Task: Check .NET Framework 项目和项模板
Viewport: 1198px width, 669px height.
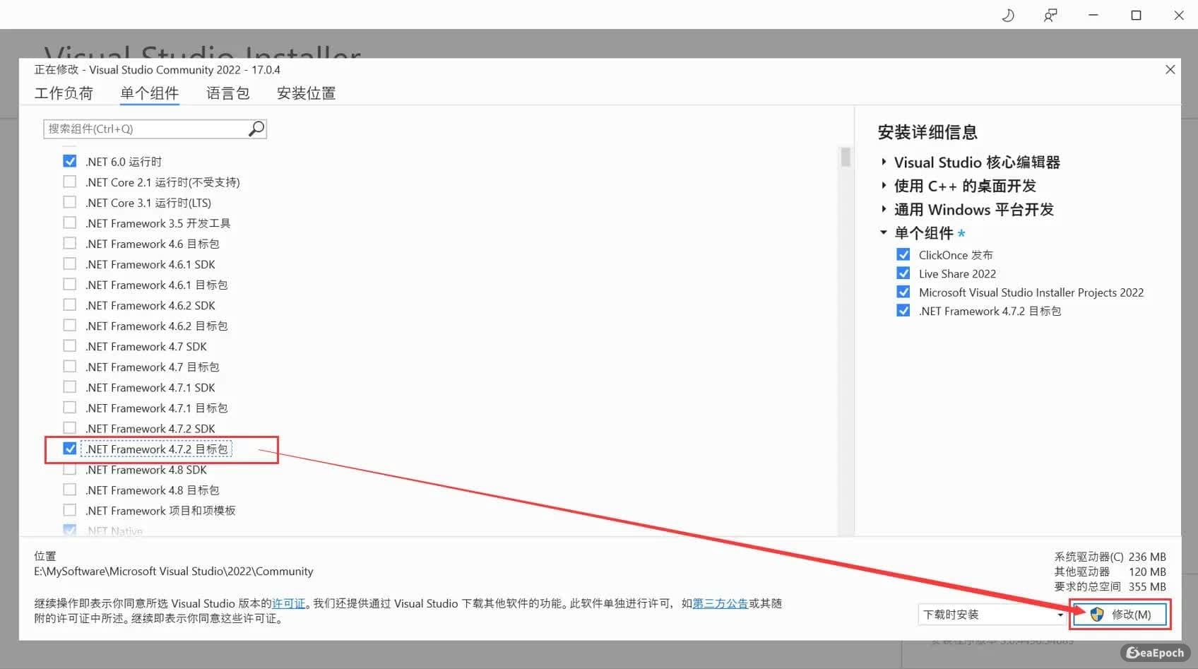Action: (x=70, y=510)
